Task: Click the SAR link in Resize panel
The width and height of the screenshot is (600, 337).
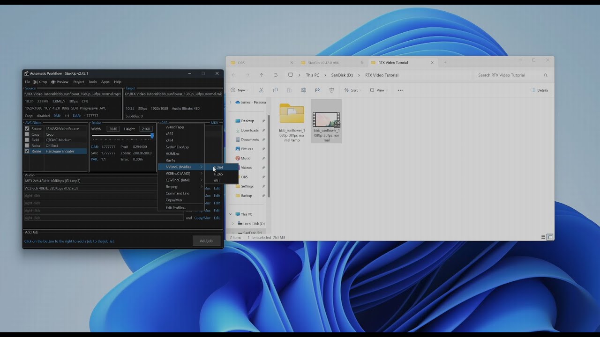Action: (x=94, y=153)
